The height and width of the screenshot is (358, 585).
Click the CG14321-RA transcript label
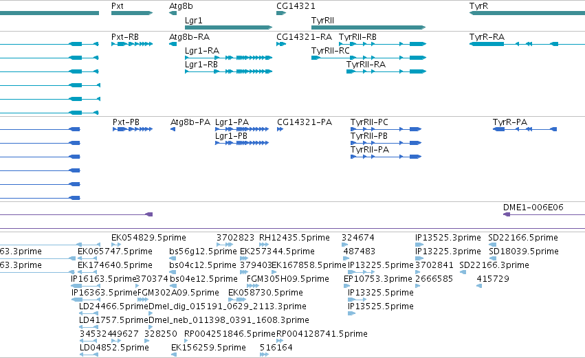[x=304, y=37]
